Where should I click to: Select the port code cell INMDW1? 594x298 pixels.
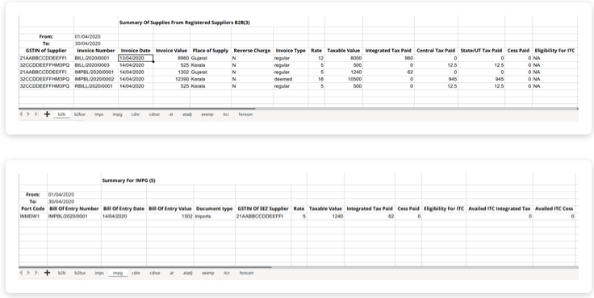point(33,217)
